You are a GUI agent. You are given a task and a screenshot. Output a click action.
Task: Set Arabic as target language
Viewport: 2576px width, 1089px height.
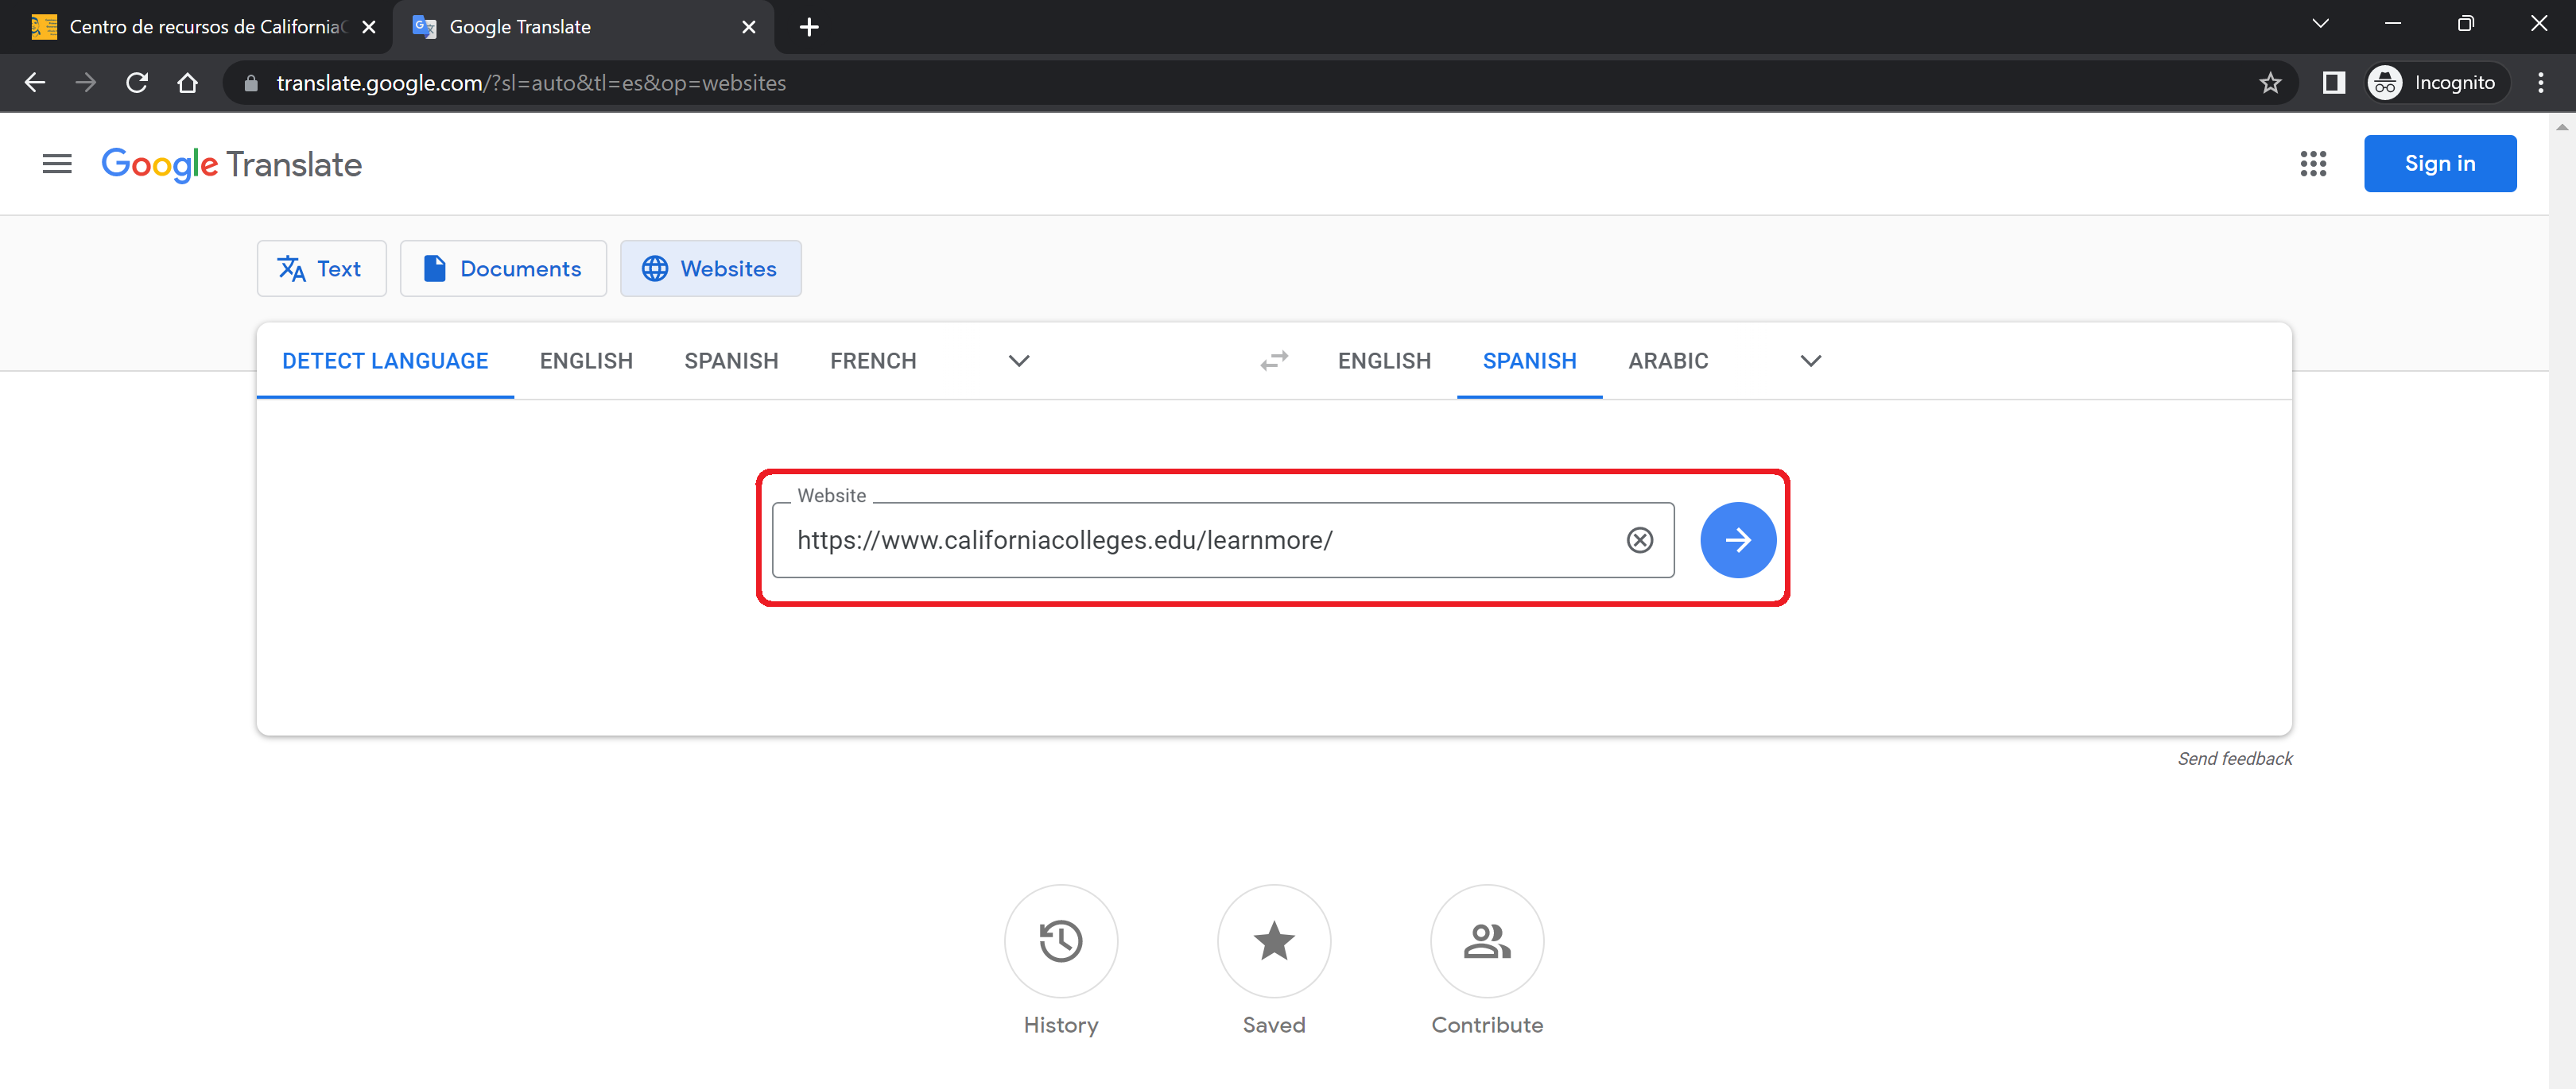coord(1668,361)
